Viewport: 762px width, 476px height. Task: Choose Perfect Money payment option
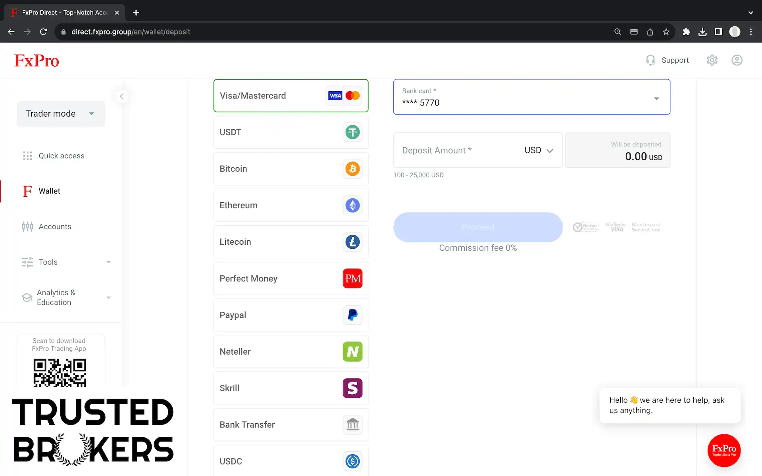point(291,278)
